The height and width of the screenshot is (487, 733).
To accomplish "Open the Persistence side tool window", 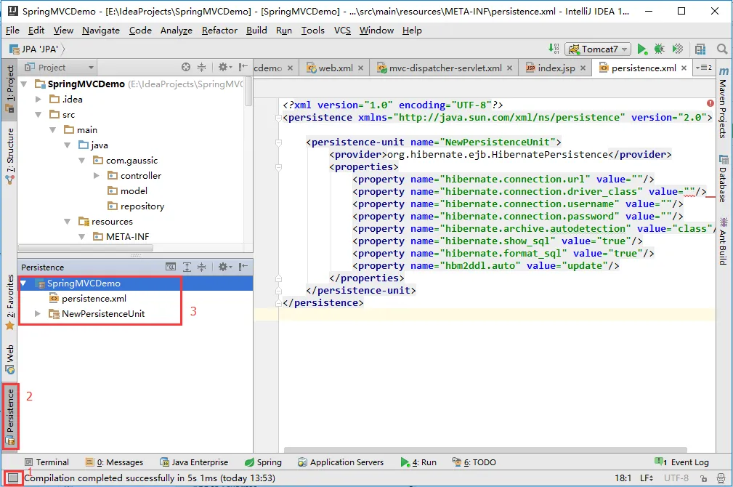I will point(10,416).
